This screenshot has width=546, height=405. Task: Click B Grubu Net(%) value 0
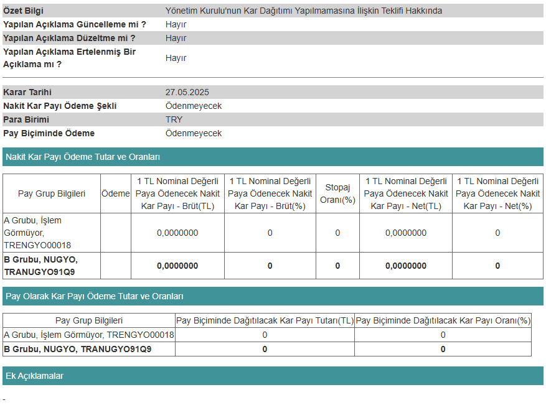click(x=497, y=266)
